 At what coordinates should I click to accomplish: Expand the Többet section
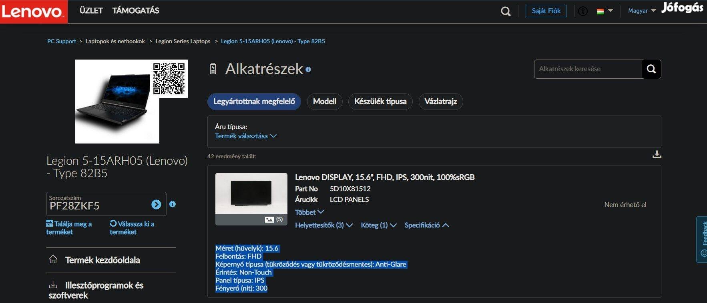309,212
